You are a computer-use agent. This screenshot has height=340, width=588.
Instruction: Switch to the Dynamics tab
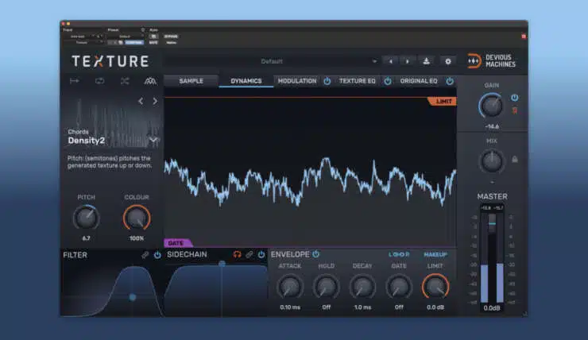[x=246, y=81]
